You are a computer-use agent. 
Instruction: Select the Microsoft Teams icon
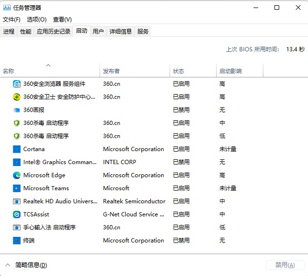pyautogui.click(x=16, y=188)
